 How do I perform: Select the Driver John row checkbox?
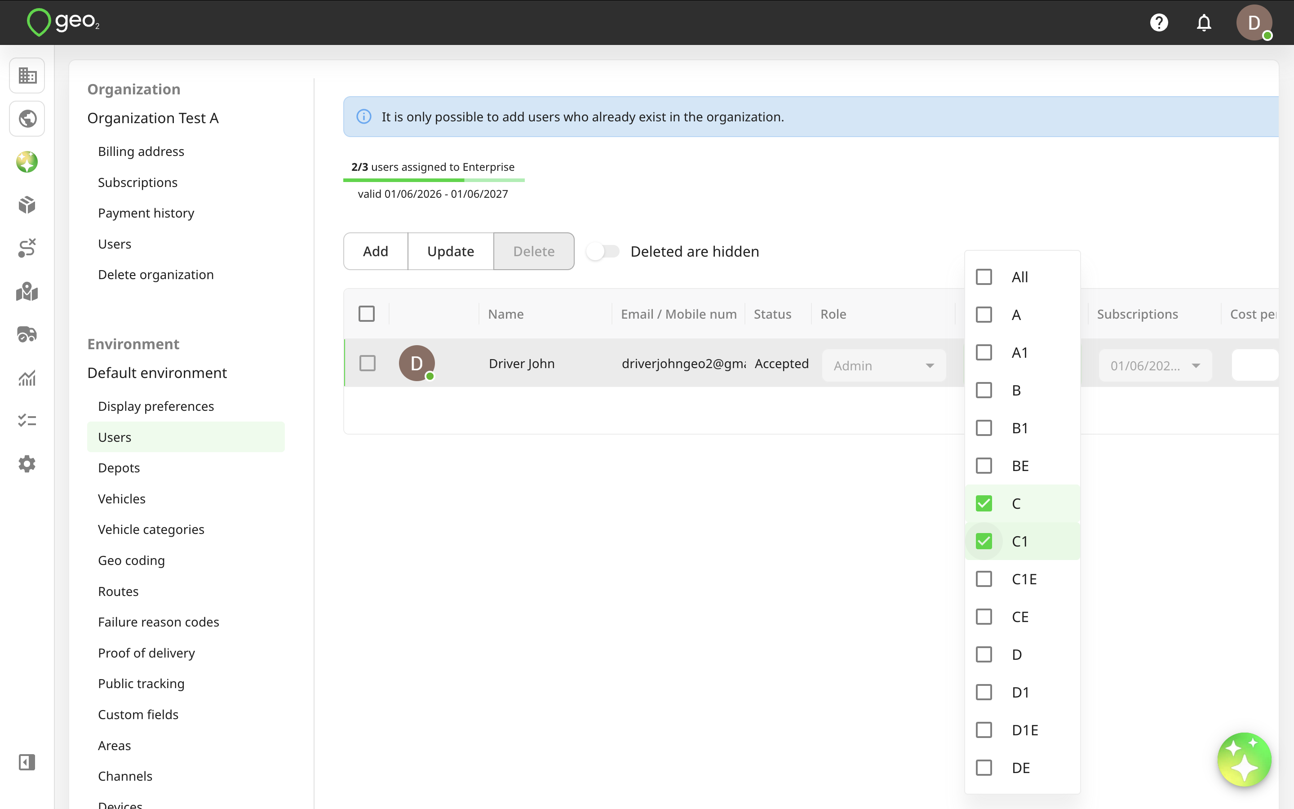pyautogui.click(x=368, y=363)
